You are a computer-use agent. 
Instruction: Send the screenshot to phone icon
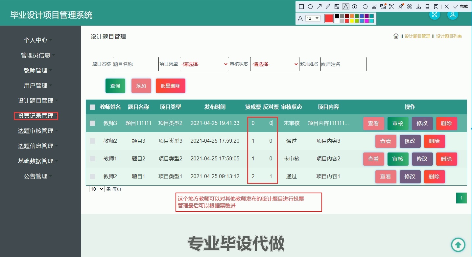427,7
